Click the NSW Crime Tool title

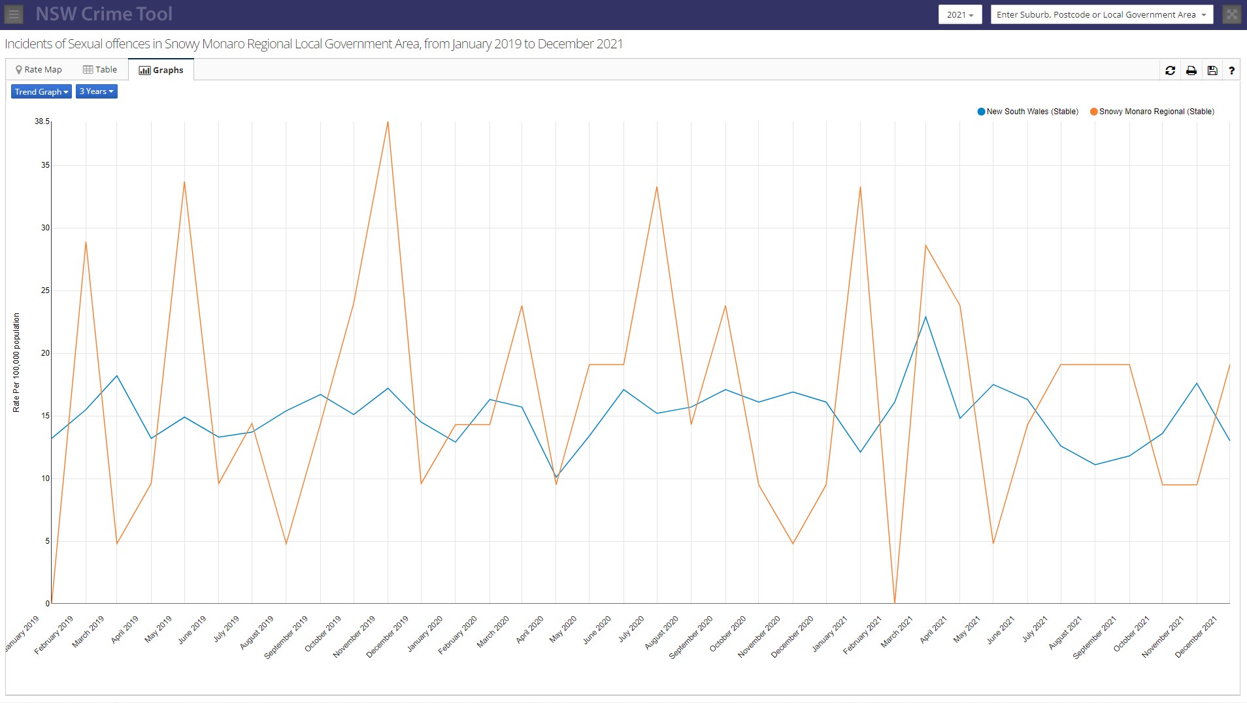pyautogui.click(x=105, y=14)
